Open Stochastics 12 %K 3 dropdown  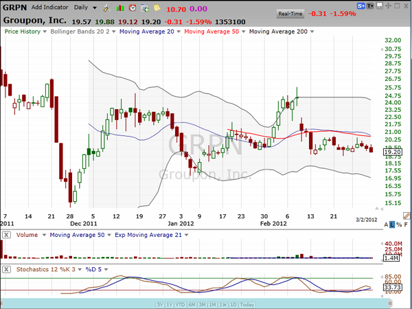[x=80, y=270]
